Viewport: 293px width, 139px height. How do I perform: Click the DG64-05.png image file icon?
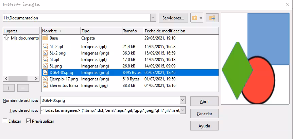(x=45, y=72)
